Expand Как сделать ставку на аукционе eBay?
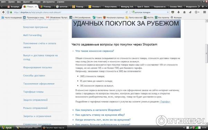 (x=100, y=115)
